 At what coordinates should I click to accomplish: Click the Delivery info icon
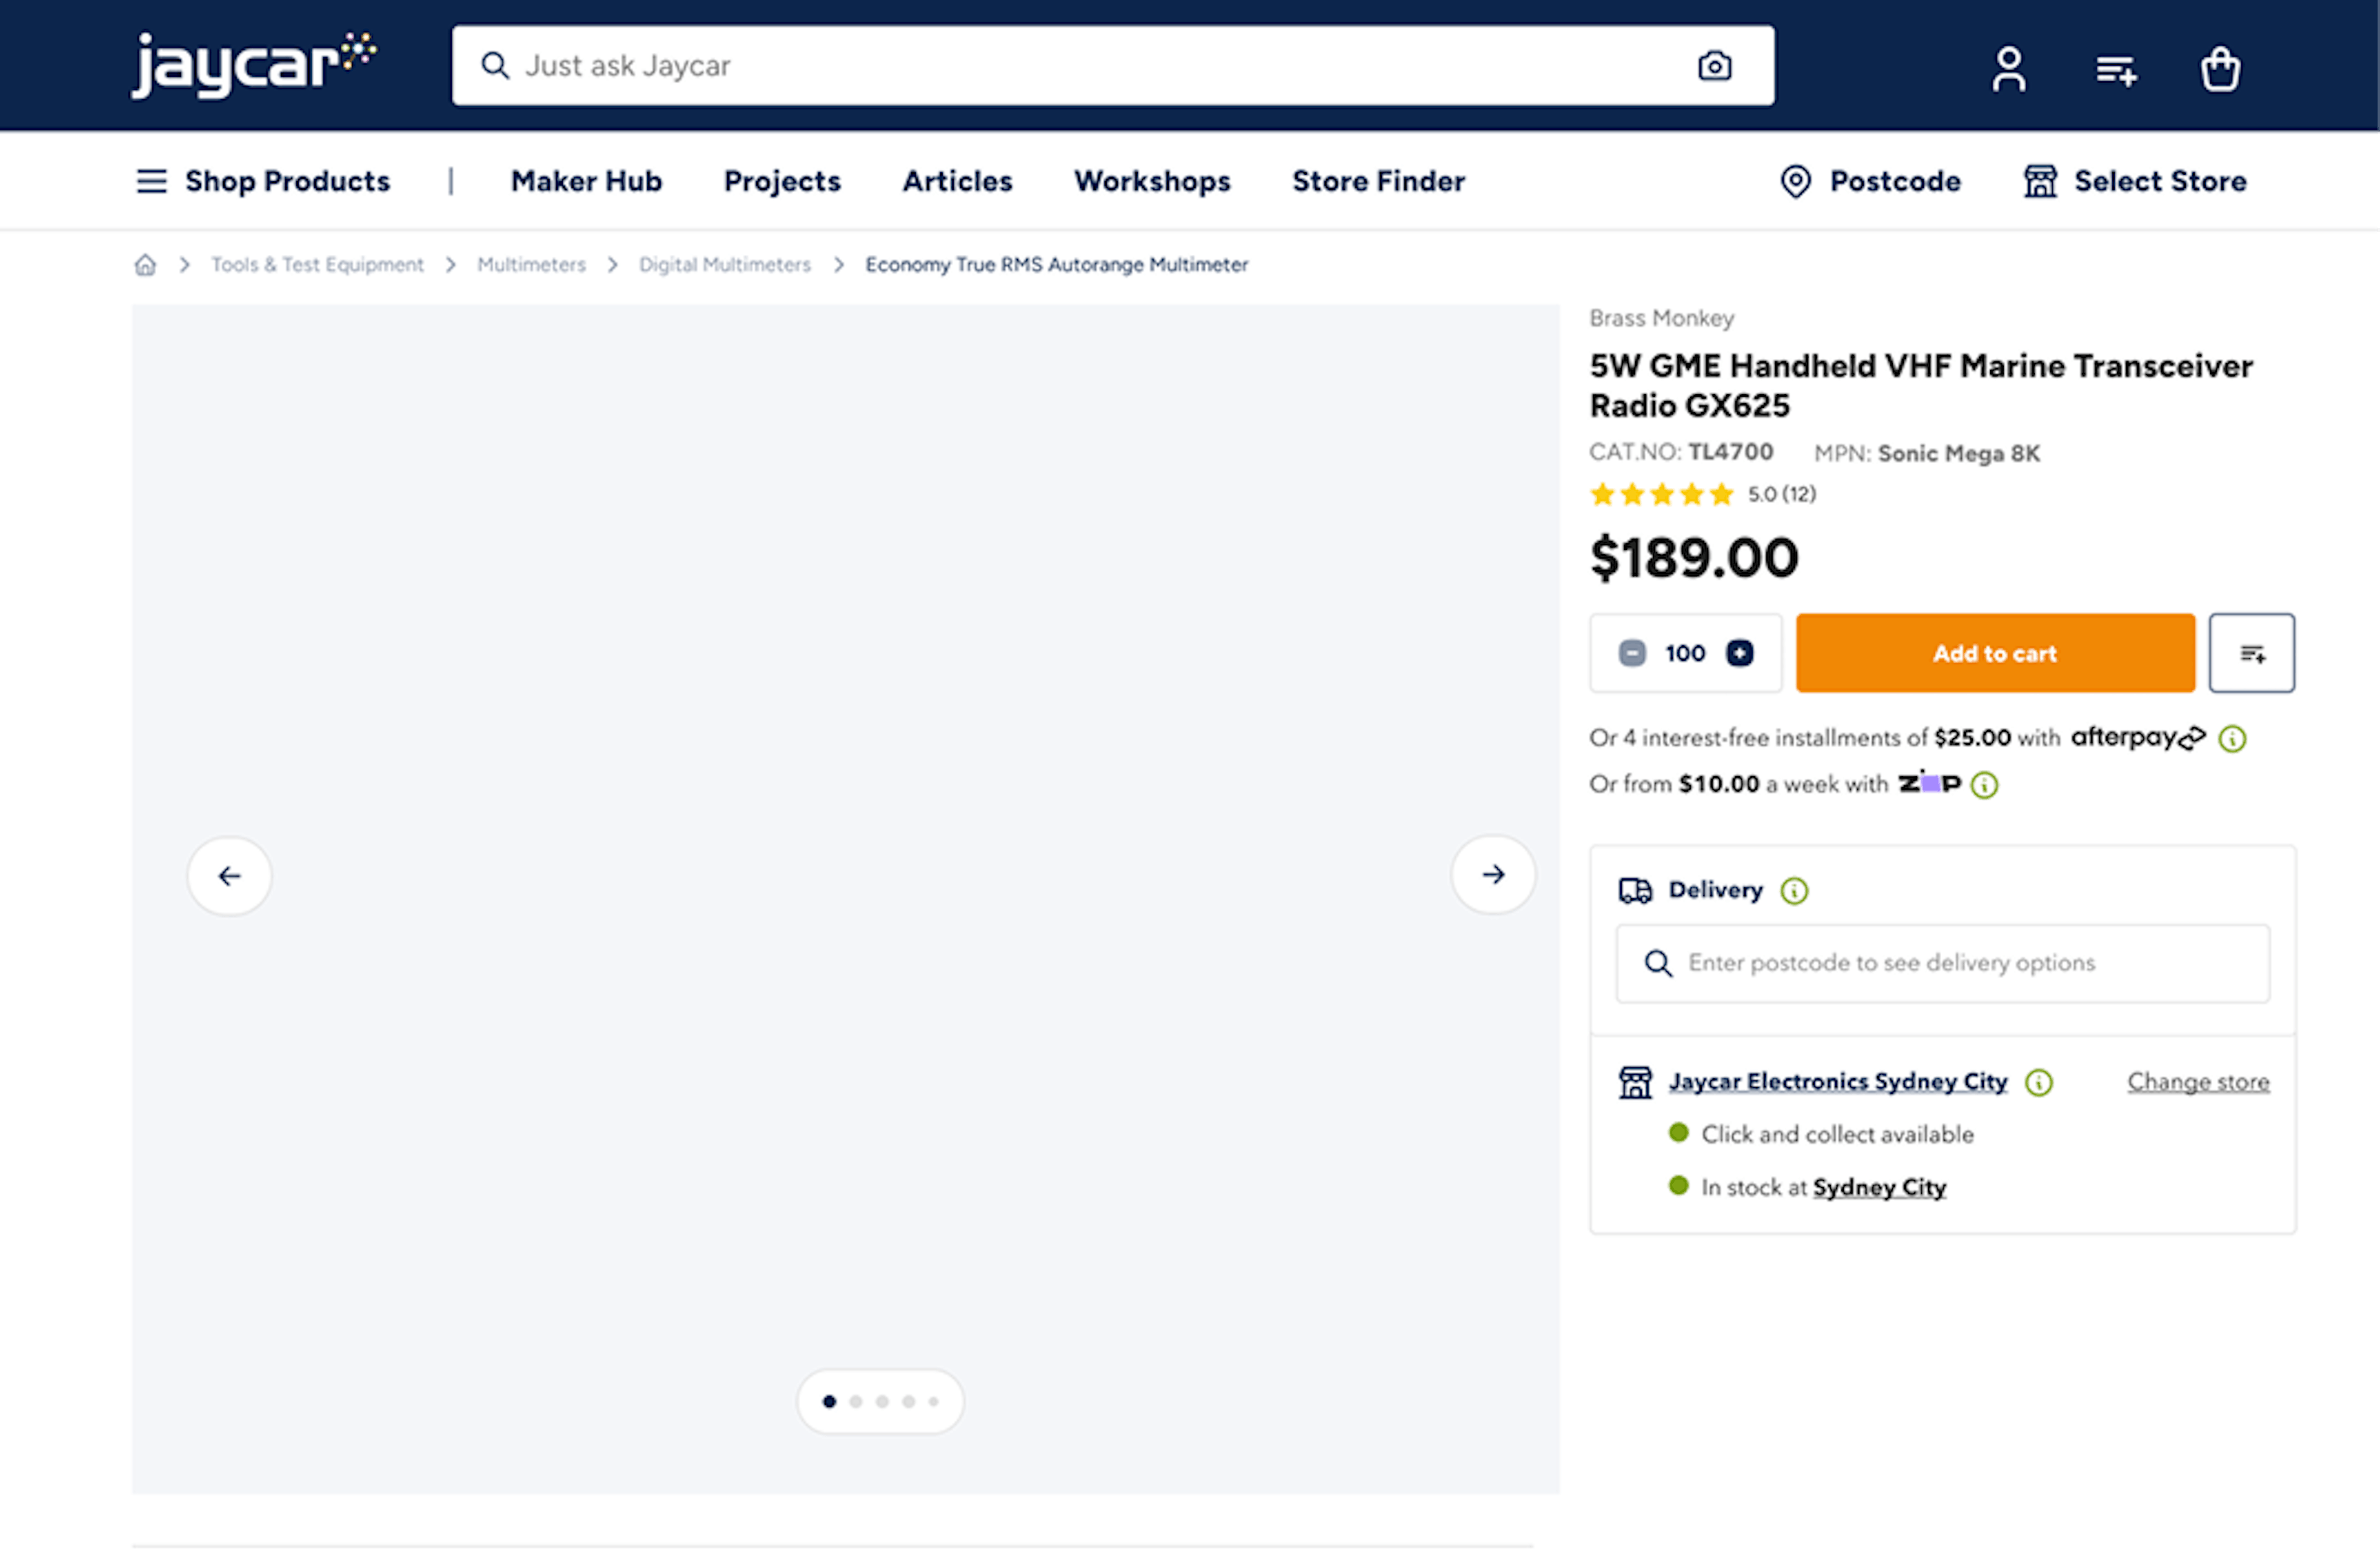pyautogui.click(x=1794, y=890)
